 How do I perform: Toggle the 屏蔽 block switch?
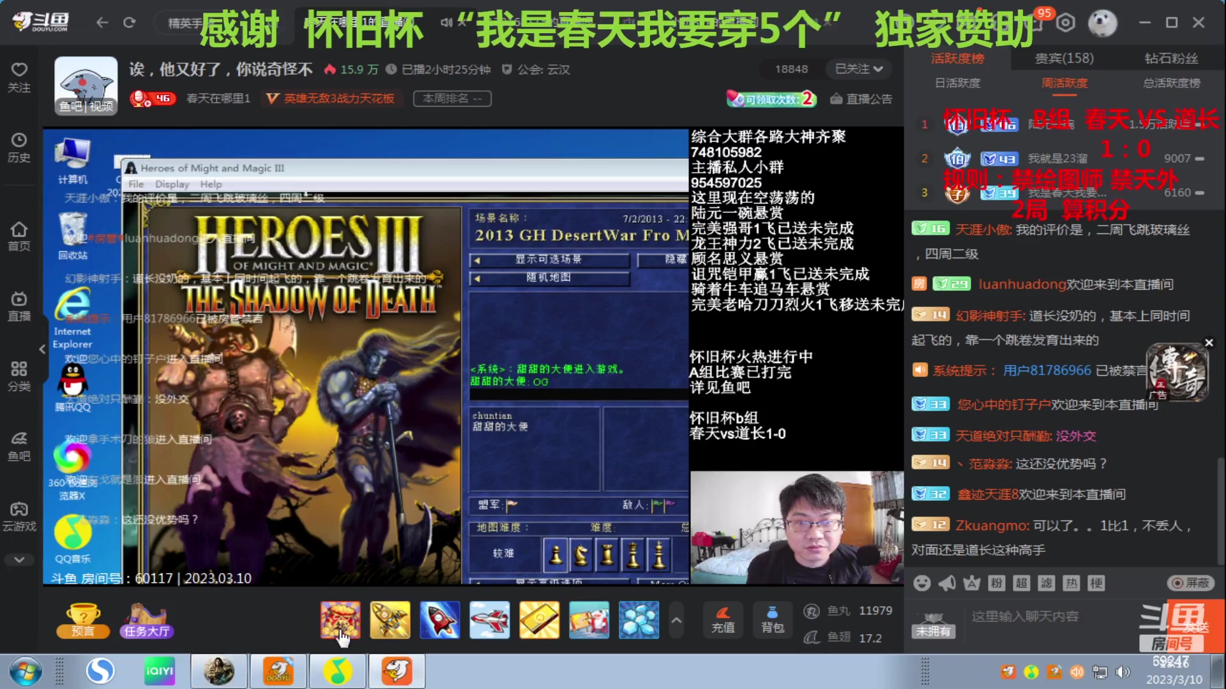1190,583
